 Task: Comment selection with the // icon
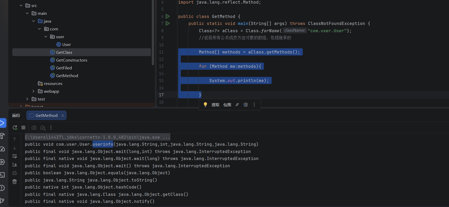coord(237,105)
